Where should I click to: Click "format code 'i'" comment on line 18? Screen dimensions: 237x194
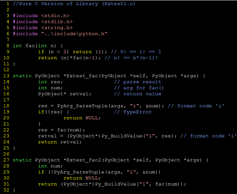(201, 106)
